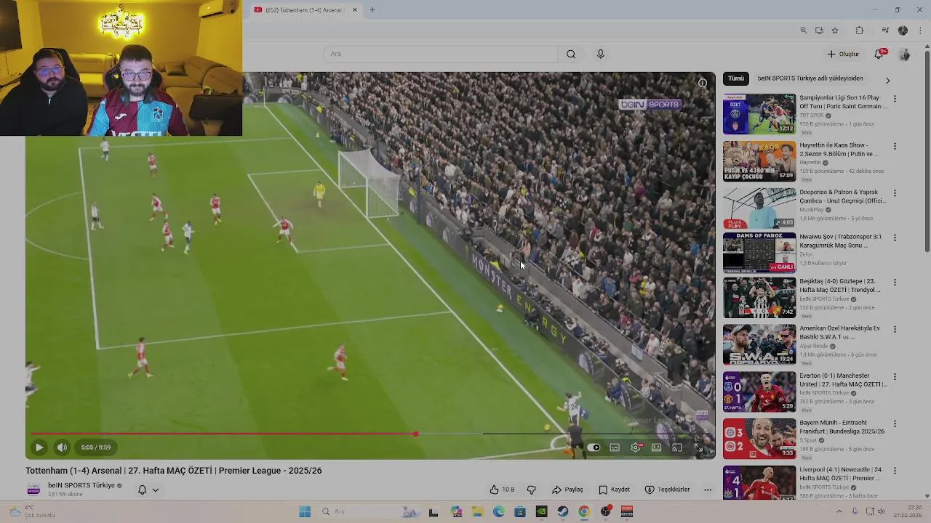Select the 'beIN SPORTS Türkiye adlı yükleyiciden' chip

point(810,78)
